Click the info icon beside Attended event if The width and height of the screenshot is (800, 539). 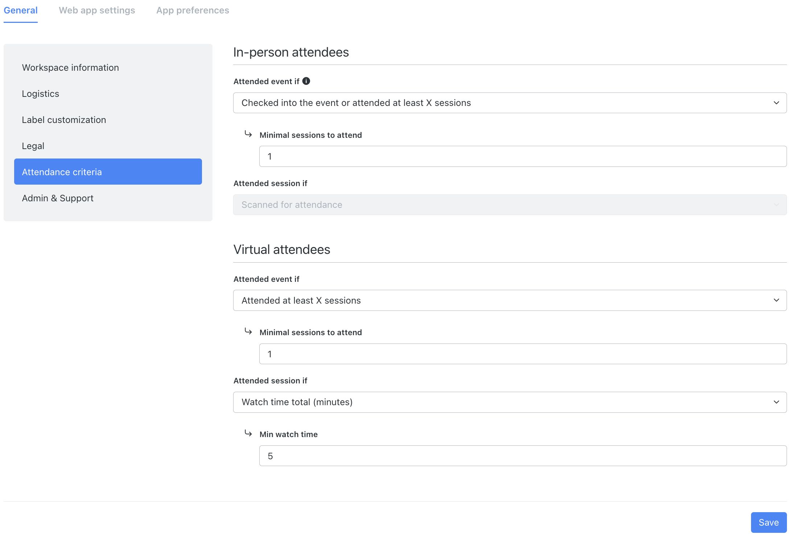pyautogui.click(x=306, y=81)
